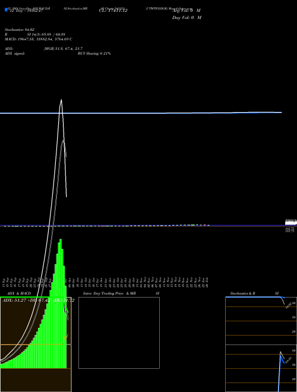Click the 'BUY Slowing @ 21%' signal text

94,53
